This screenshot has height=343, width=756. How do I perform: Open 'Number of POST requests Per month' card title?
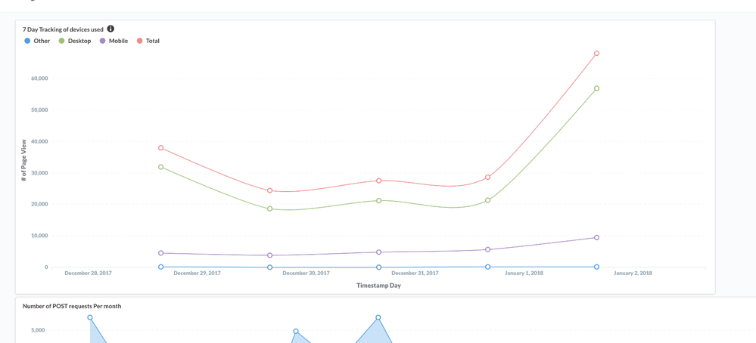point(72,306)
